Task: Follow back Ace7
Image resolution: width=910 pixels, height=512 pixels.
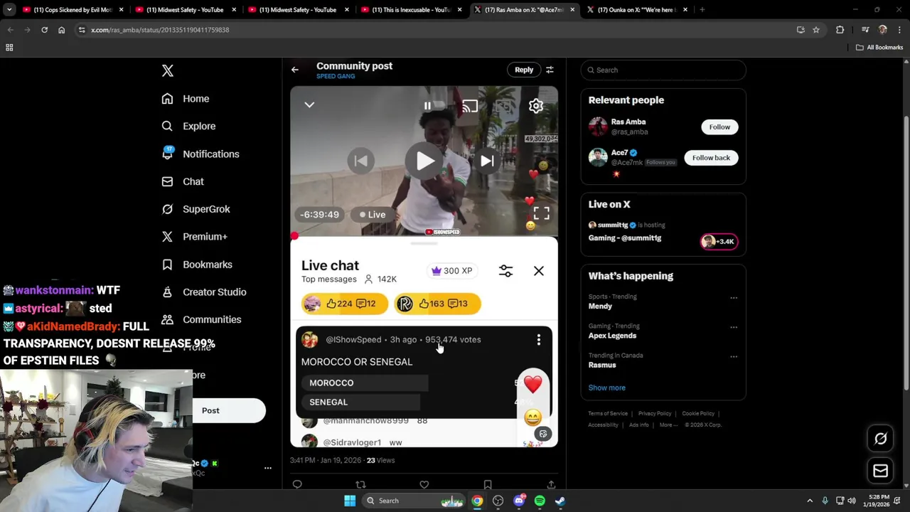Action: pos(711,157)
